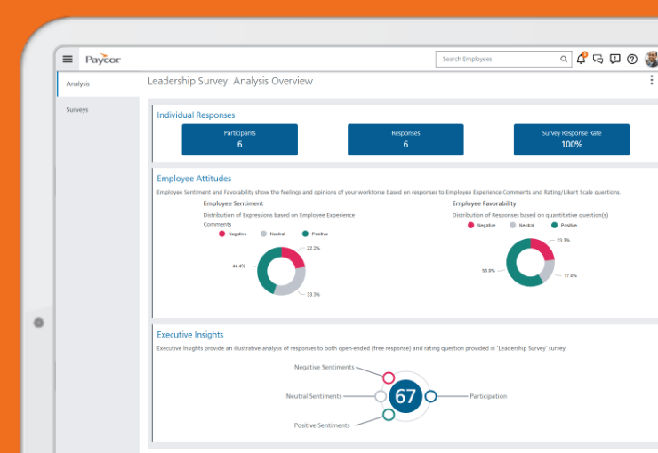Click the Survey Response Rate tile

pyautogui.click(x=572, y=139)
